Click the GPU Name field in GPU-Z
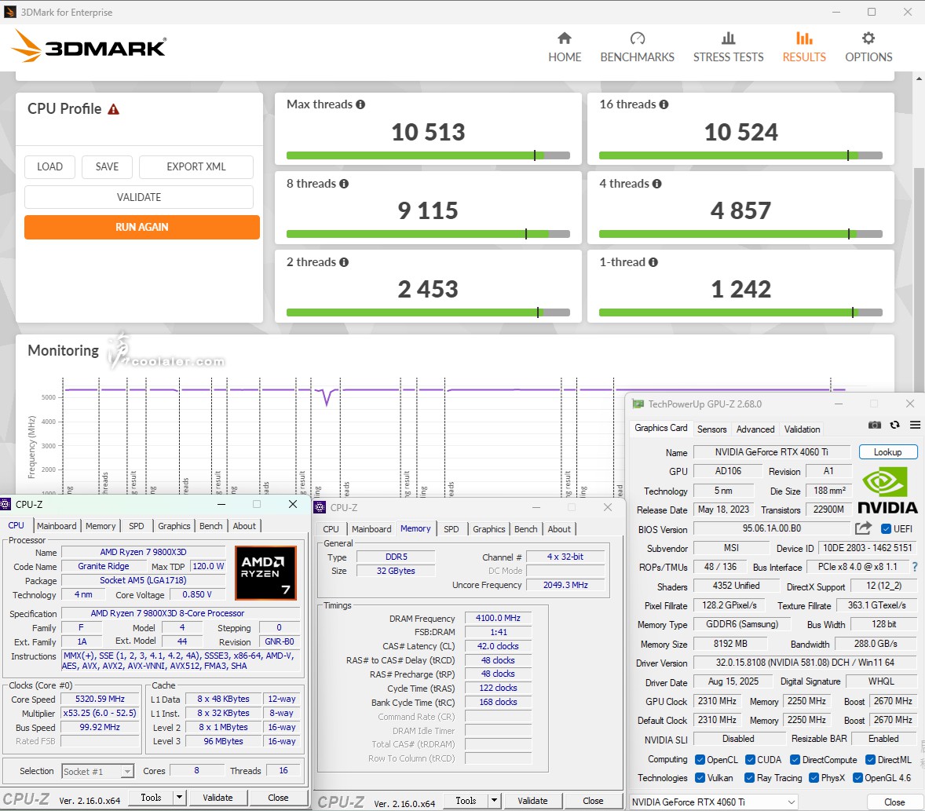The width and height of the screenshot is (925, 811). click(771, 452)
